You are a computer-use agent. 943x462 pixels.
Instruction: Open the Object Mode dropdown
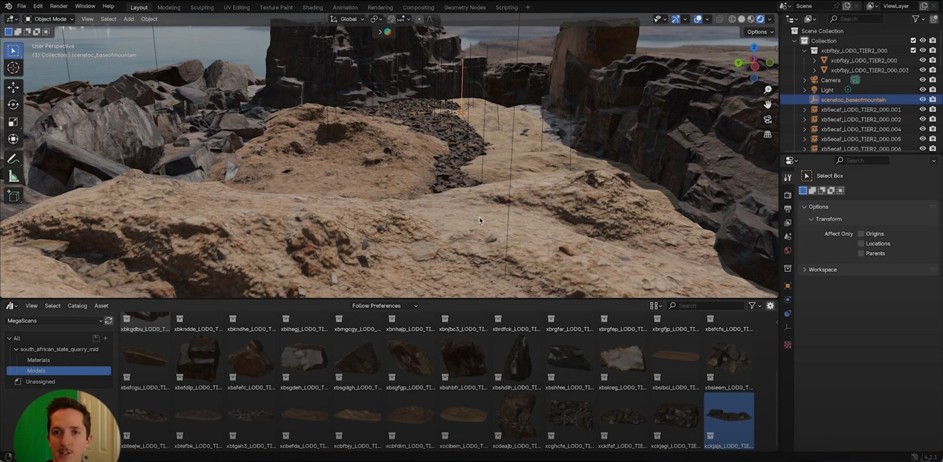coord(50,19)
